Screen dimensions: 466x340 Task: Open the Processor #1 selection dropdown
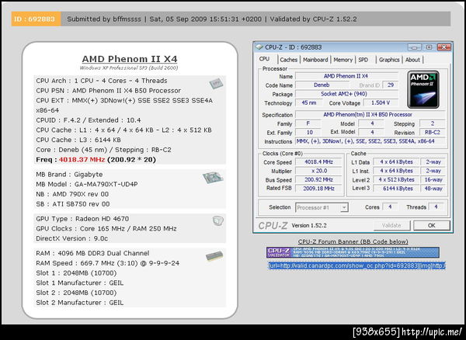tap(322, 207)
